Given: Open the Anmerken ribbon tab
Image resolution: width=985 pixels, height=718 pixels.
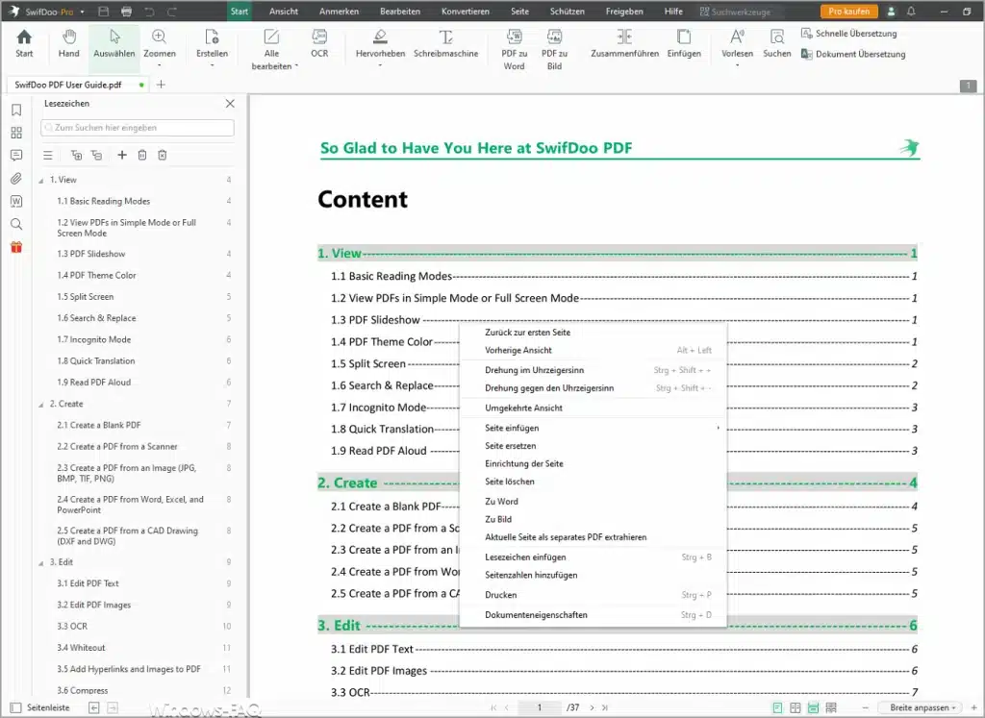Looking at the screenshot, I should point(339,12).
